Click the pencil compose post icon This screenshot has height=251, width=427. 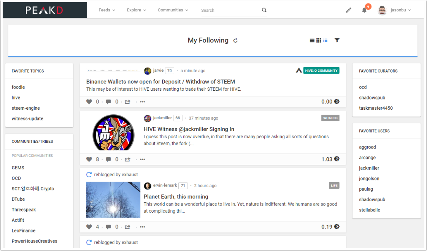tap(349, 10)
